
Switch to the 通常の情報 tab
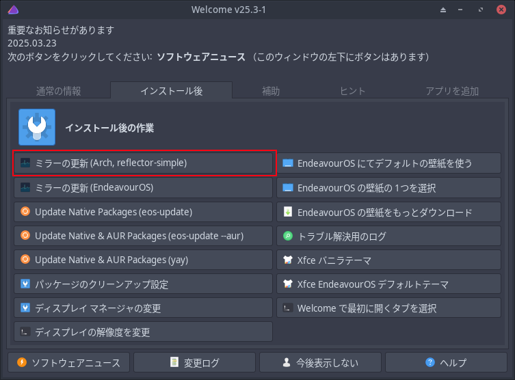[x=58, y=91]
